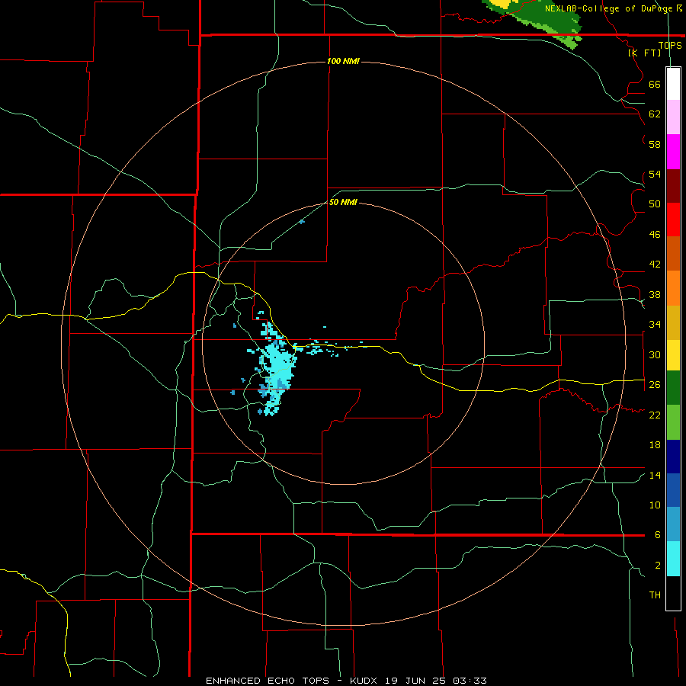686x686 pixels.
Task: Click the legend value 50
Action: pyautogui.click(x=655, y=204)
